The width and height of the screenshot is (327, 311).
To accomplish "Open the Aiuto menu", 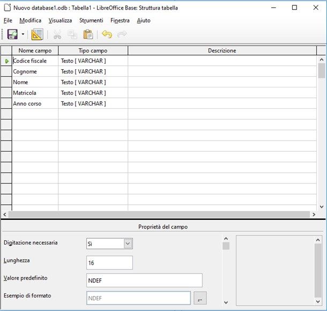I will [x=144, y=20].
